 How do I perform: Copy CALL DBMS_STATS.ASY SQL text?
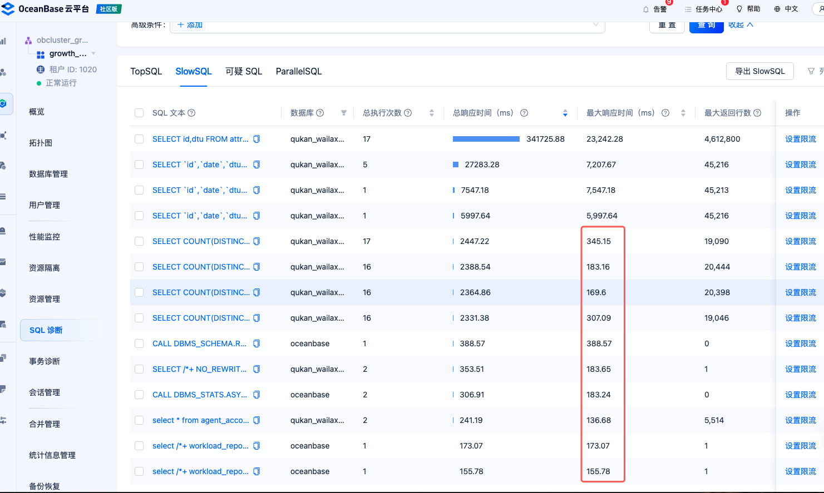tap(256, 395)
